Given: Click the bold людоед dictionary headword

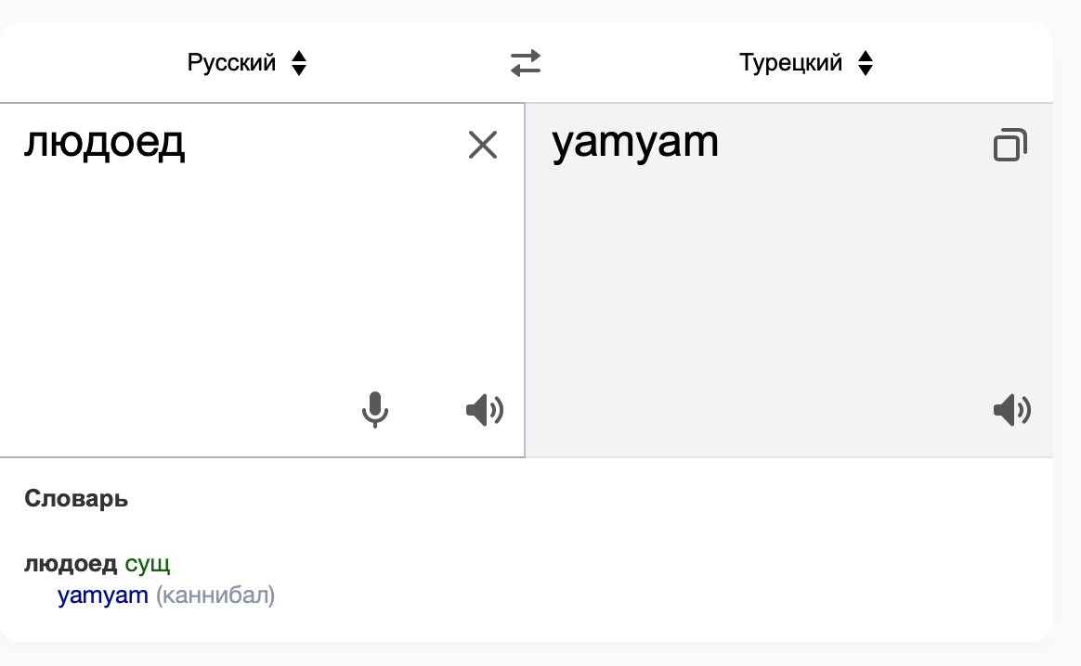Looking at the screenshot, I should point(71,564).
